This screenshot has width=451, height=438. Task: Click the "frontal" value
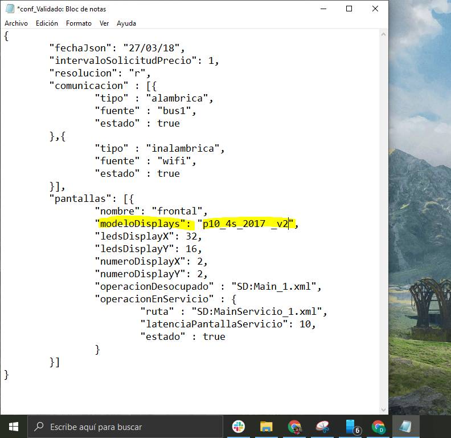(x=177, y=211)
